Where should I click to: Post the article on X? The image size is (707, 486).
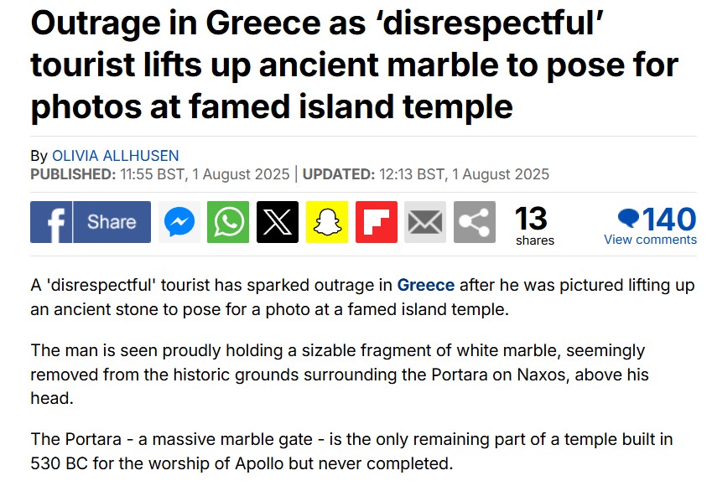click(x=278, y=222)
